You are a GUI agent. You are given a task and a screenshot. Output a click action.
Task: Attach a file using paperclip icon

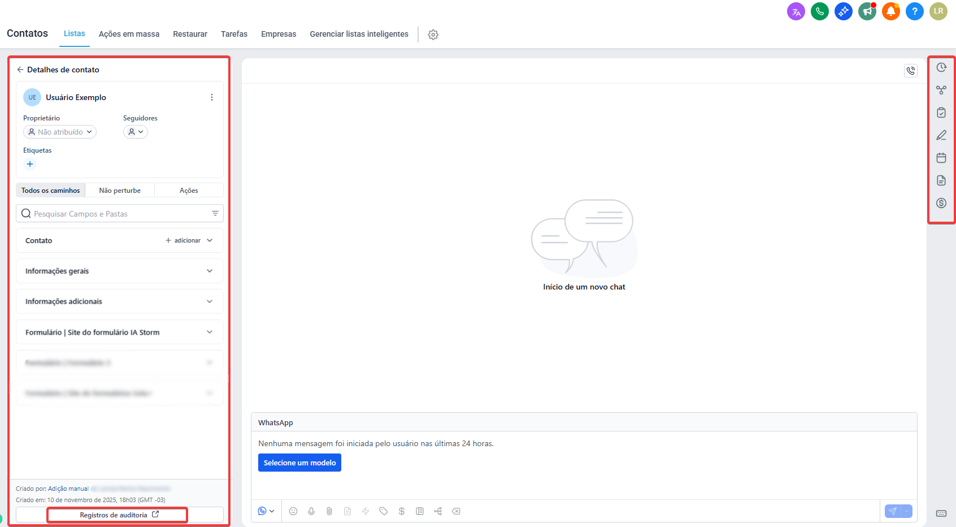tap(329, 511)
